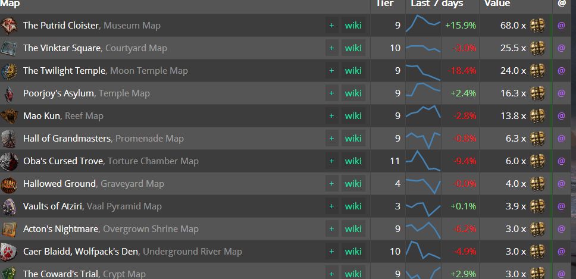This screenshot has height=279, width=576.
Task: Click the Hallowed Ground pumpkin icon
Action: tap(9, 184)
